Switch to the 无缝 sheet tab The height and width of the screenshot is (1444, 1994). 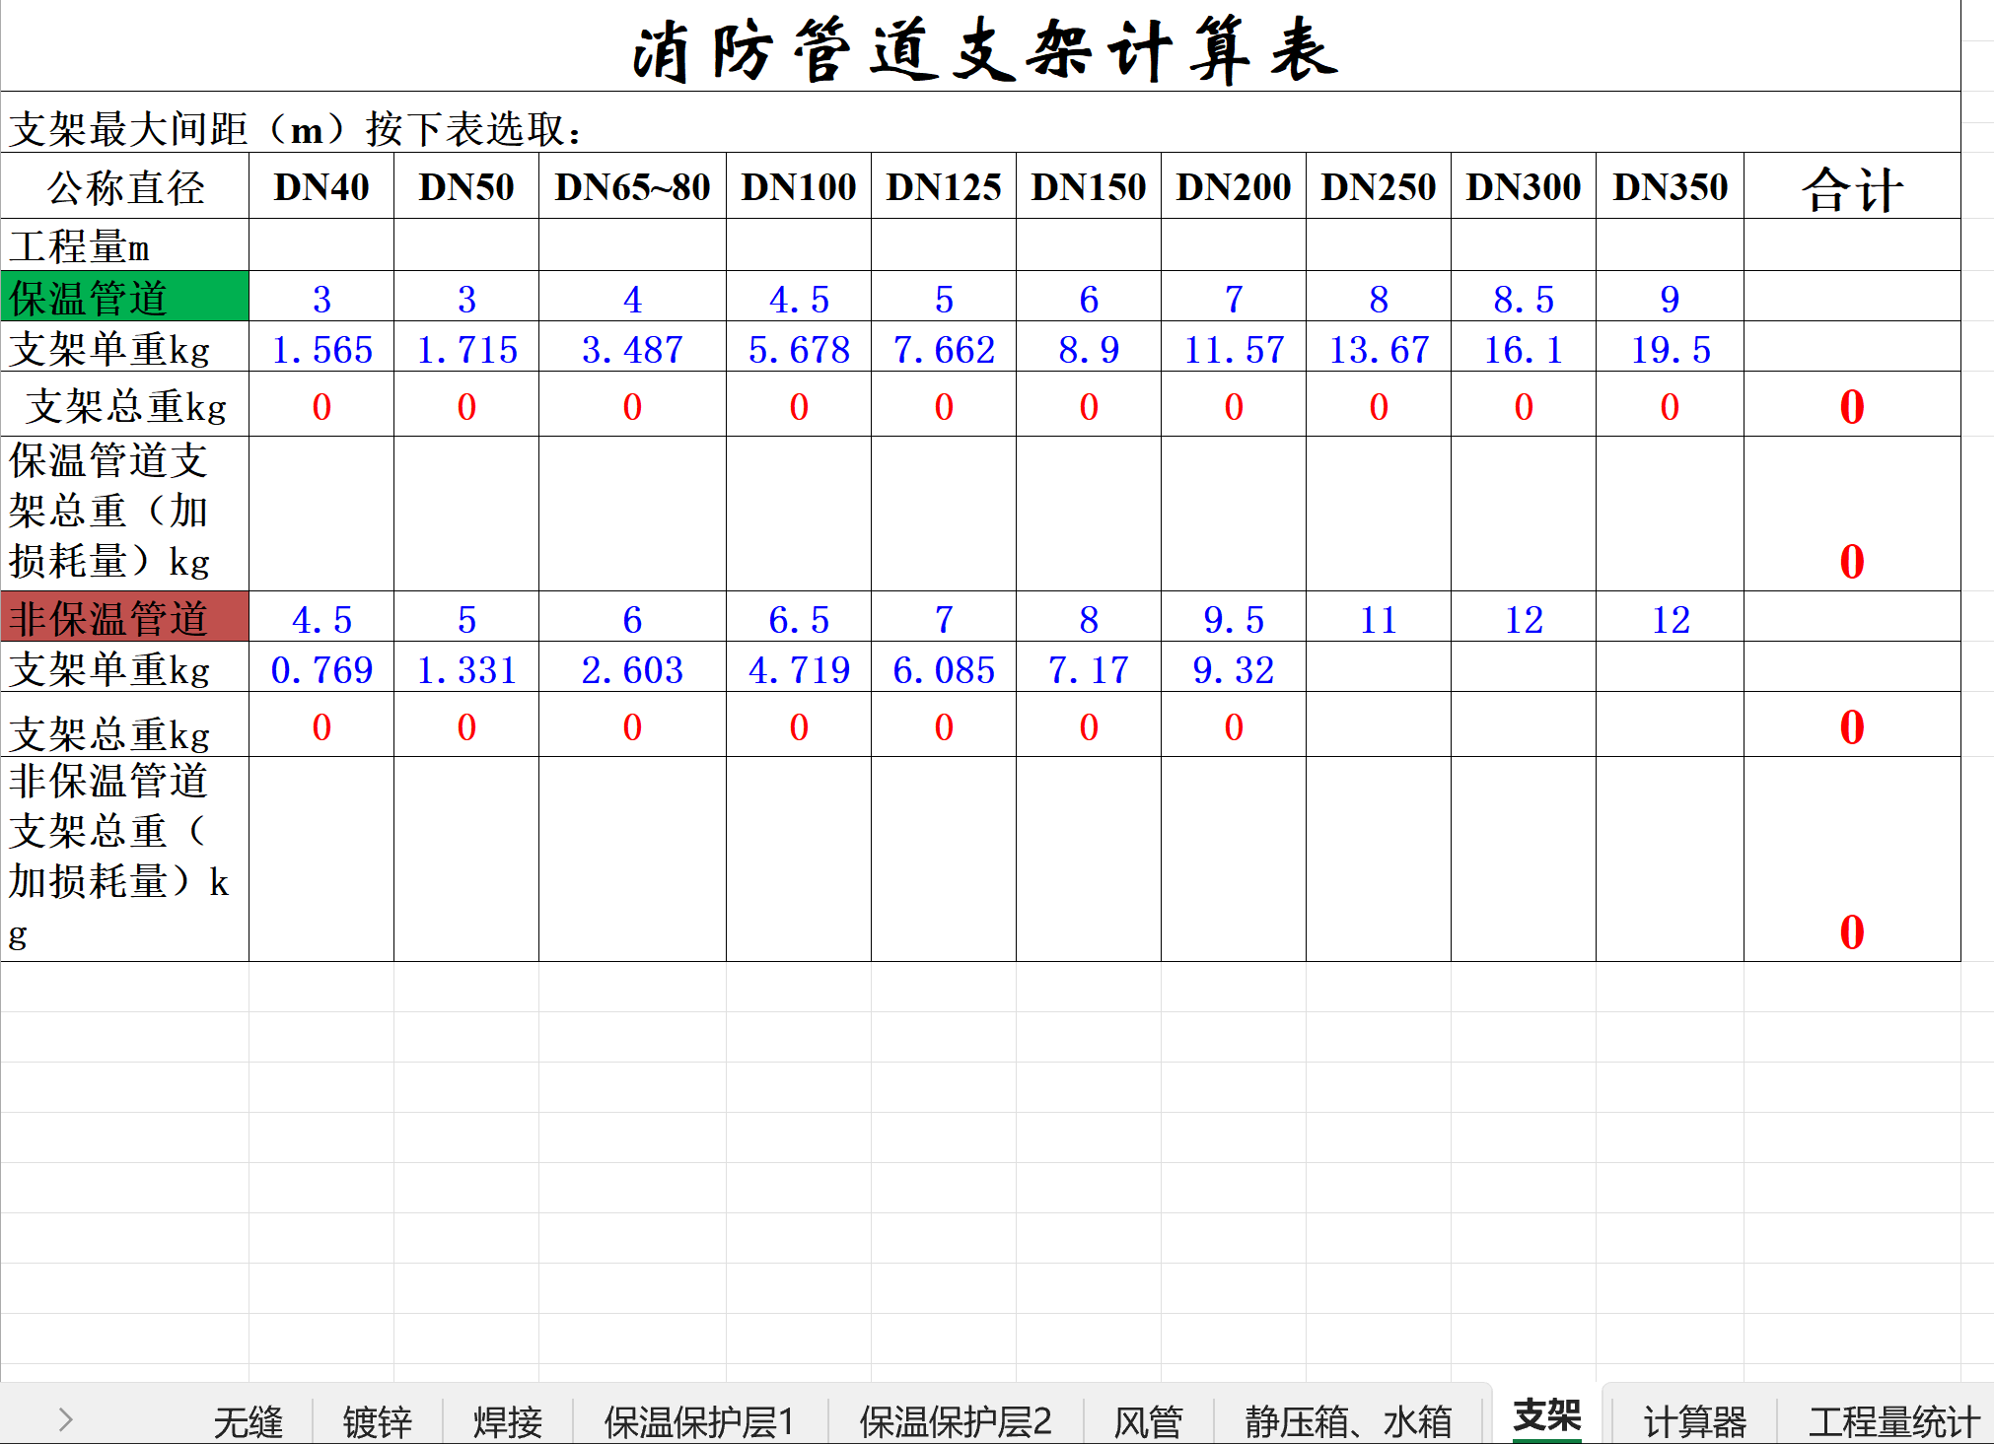(248, 1421)
